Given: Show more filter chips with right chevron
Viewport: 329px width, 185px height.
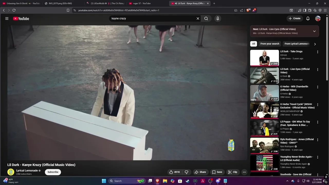Looking at the screenshot, I should pos(315,44).
